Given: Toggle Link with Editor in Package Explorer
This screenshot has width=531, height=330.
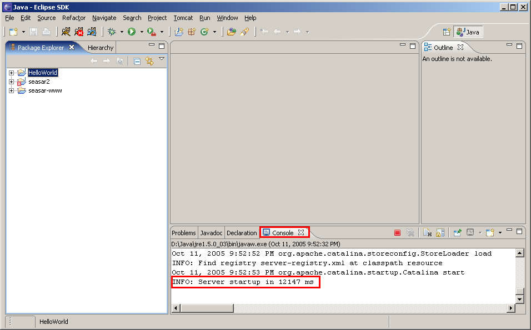Looking at the screenshot, I should 149,61.
